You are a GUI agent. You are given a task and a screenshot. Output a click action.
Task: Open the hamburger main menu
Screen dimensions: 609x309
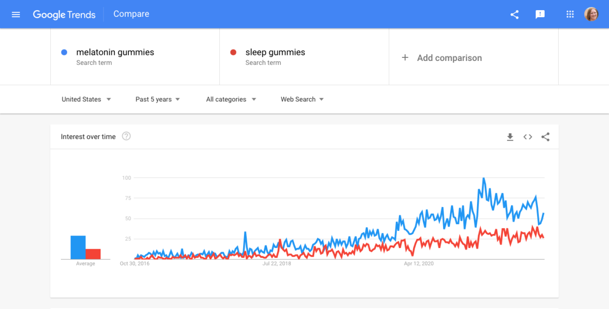pos(16,14)
